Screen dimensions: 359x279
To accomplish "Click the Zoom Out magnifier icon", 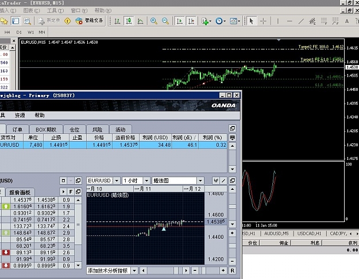I will click(x=165, y=21).
